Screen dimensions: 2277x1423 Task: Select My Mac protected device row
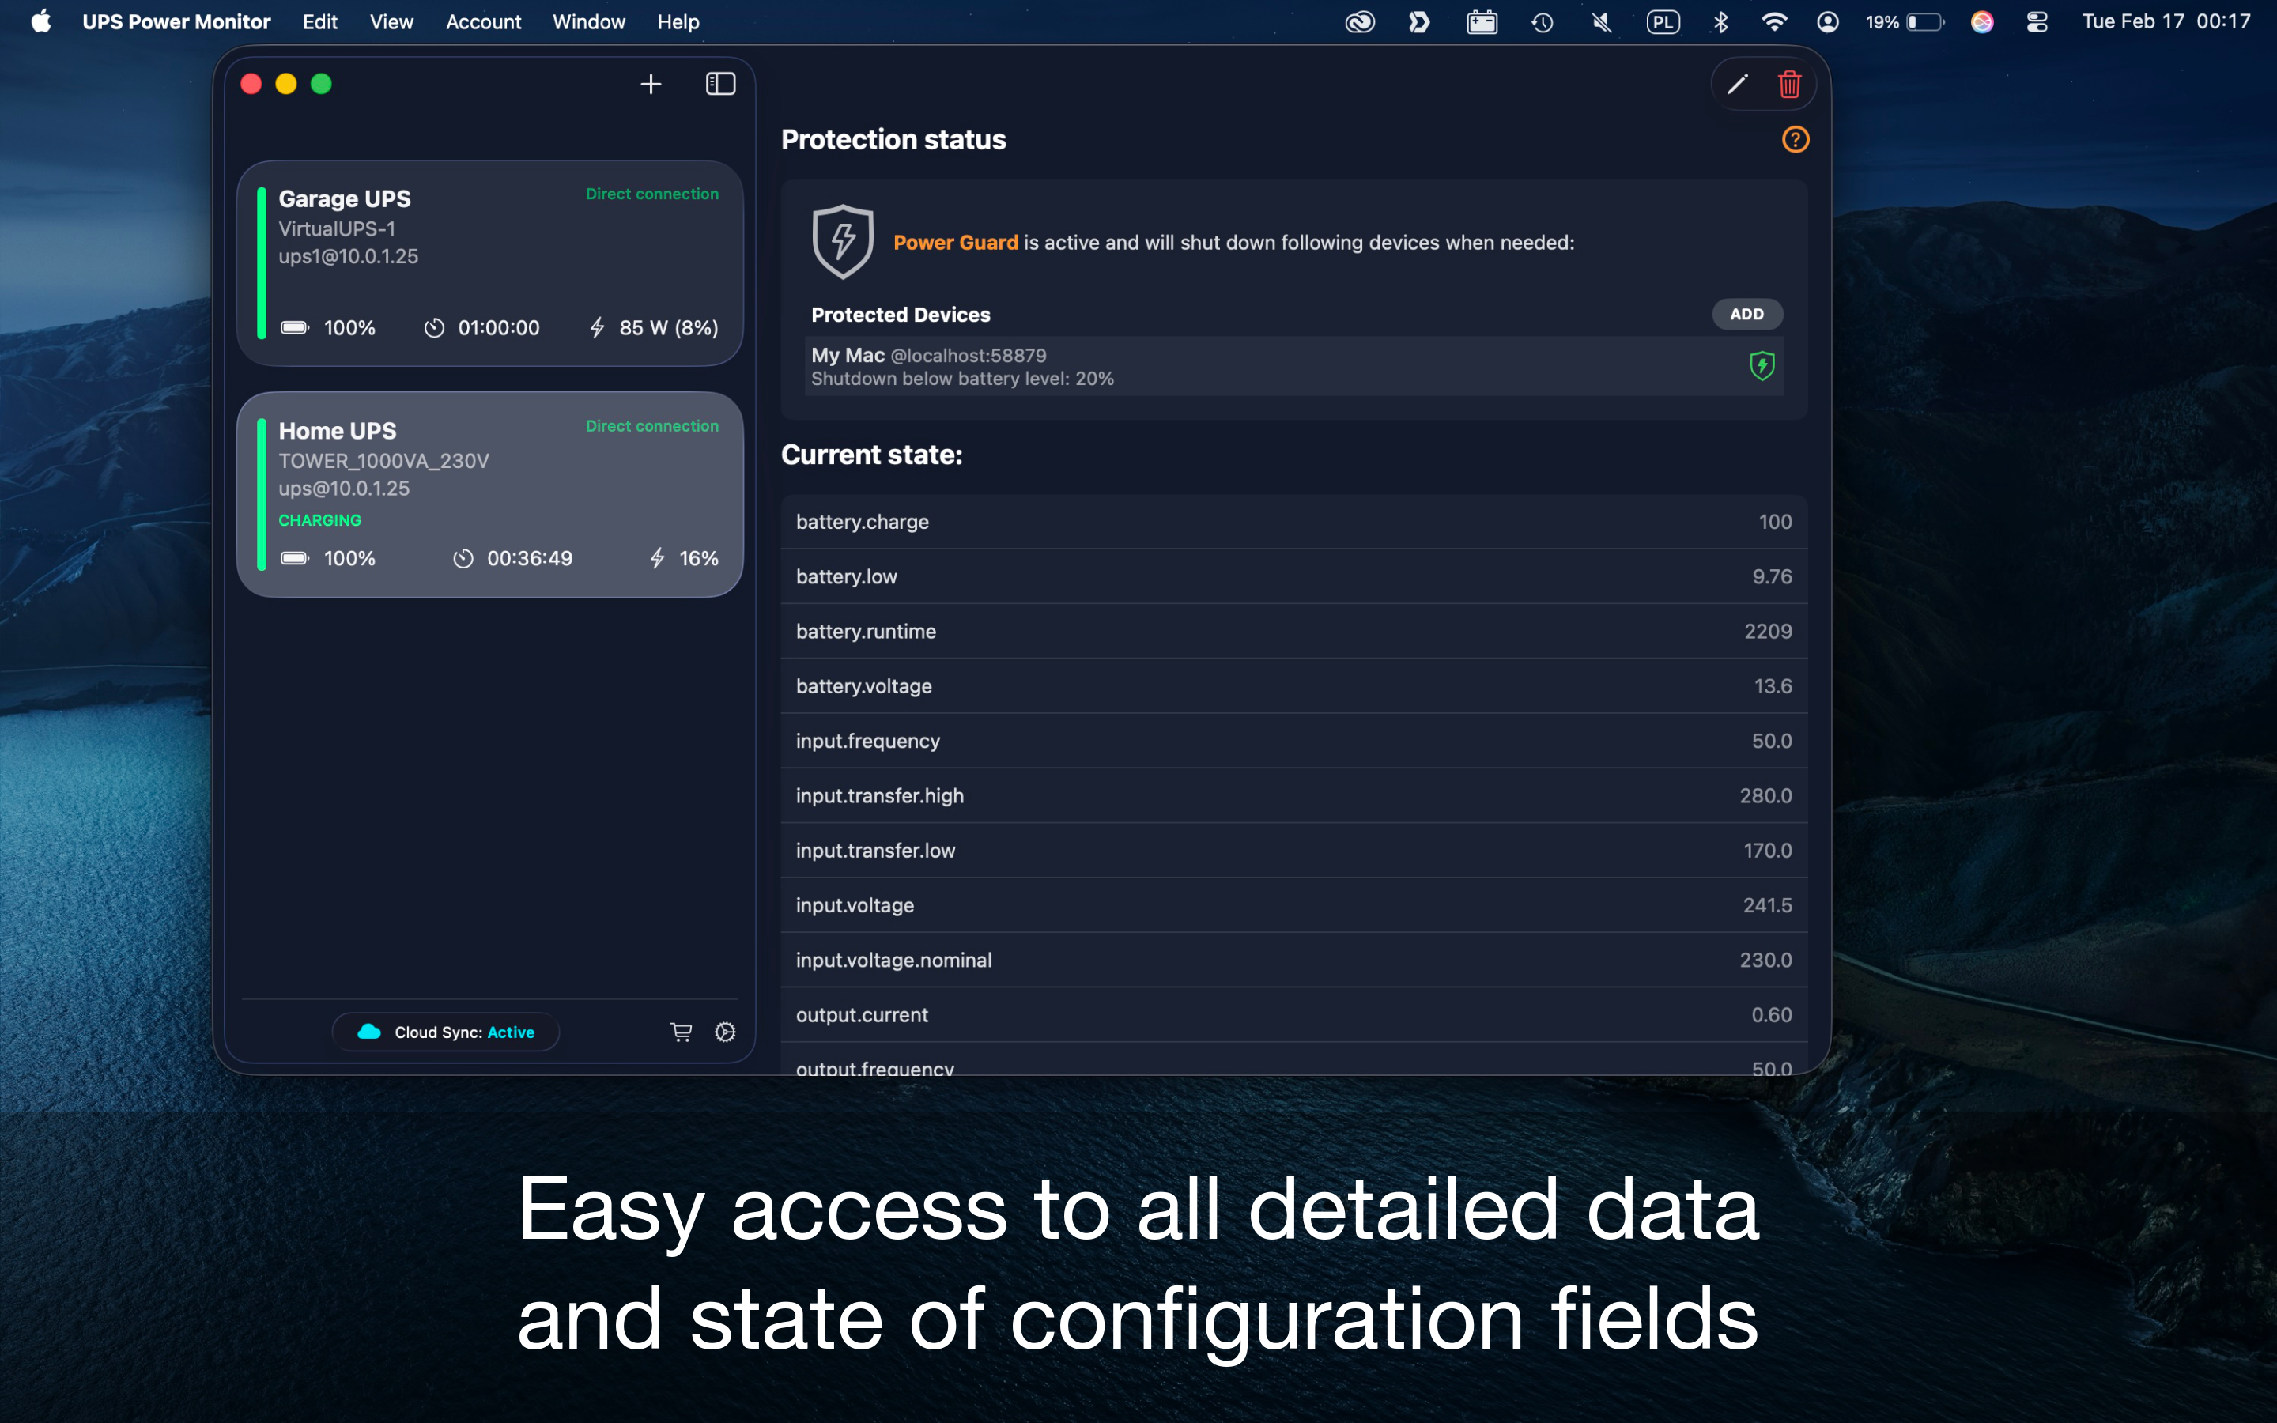[1293, 366]
